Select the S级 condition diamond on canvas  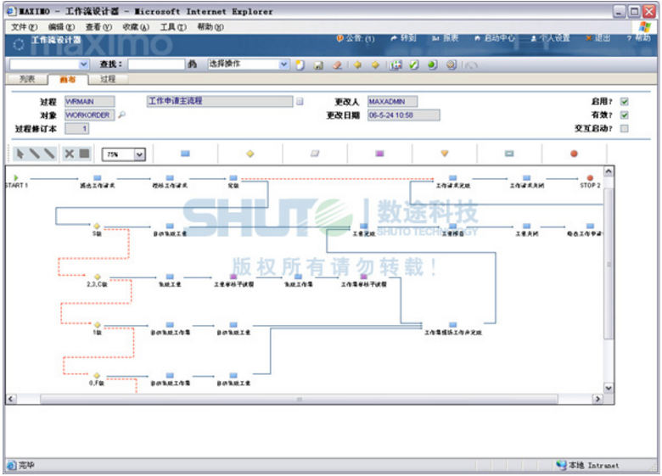97,227
